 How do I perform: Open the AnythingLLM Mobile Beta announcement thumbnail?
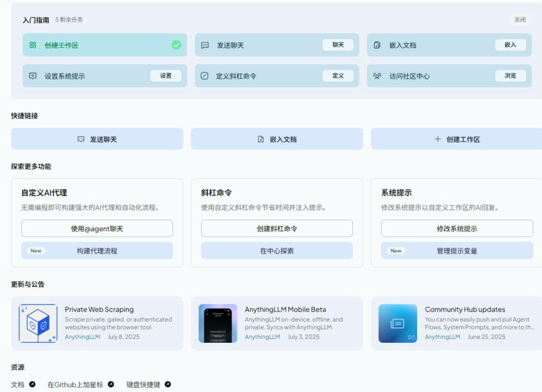tap(218, 323)
